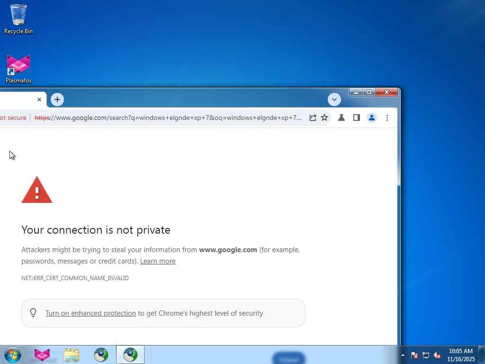Click NET::ERR_CERT_COMMON_NAME_INVALID error code
This screenshot has height=364, width=485.
(x=75, y=278)
